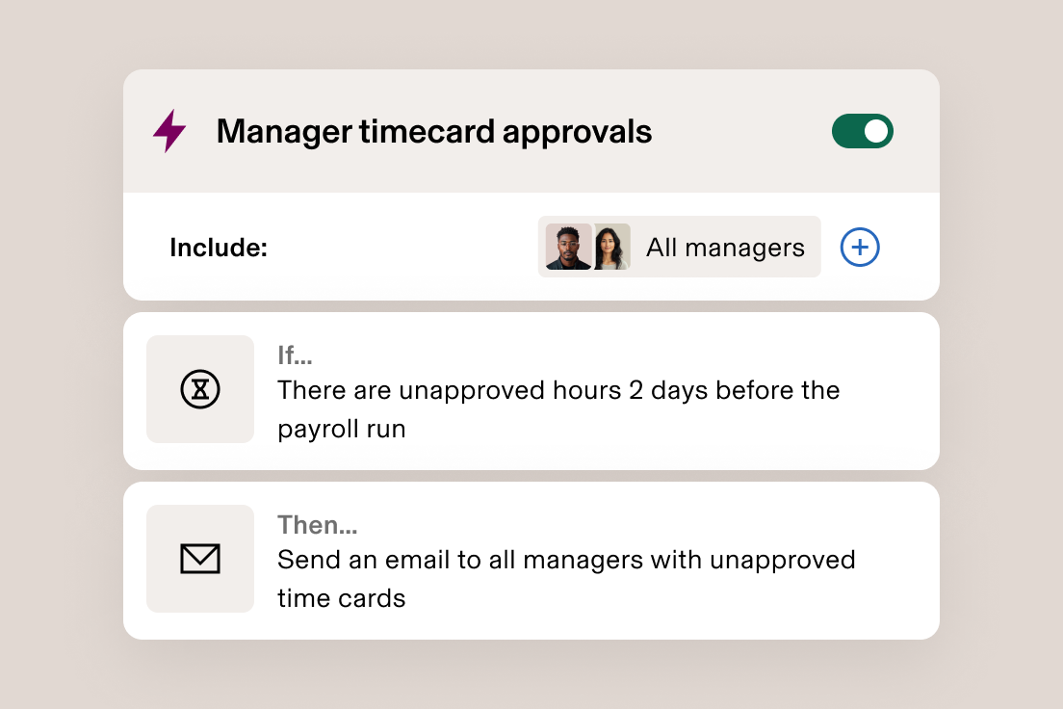Select the Manager timecard approvals title

click(434, 131)
